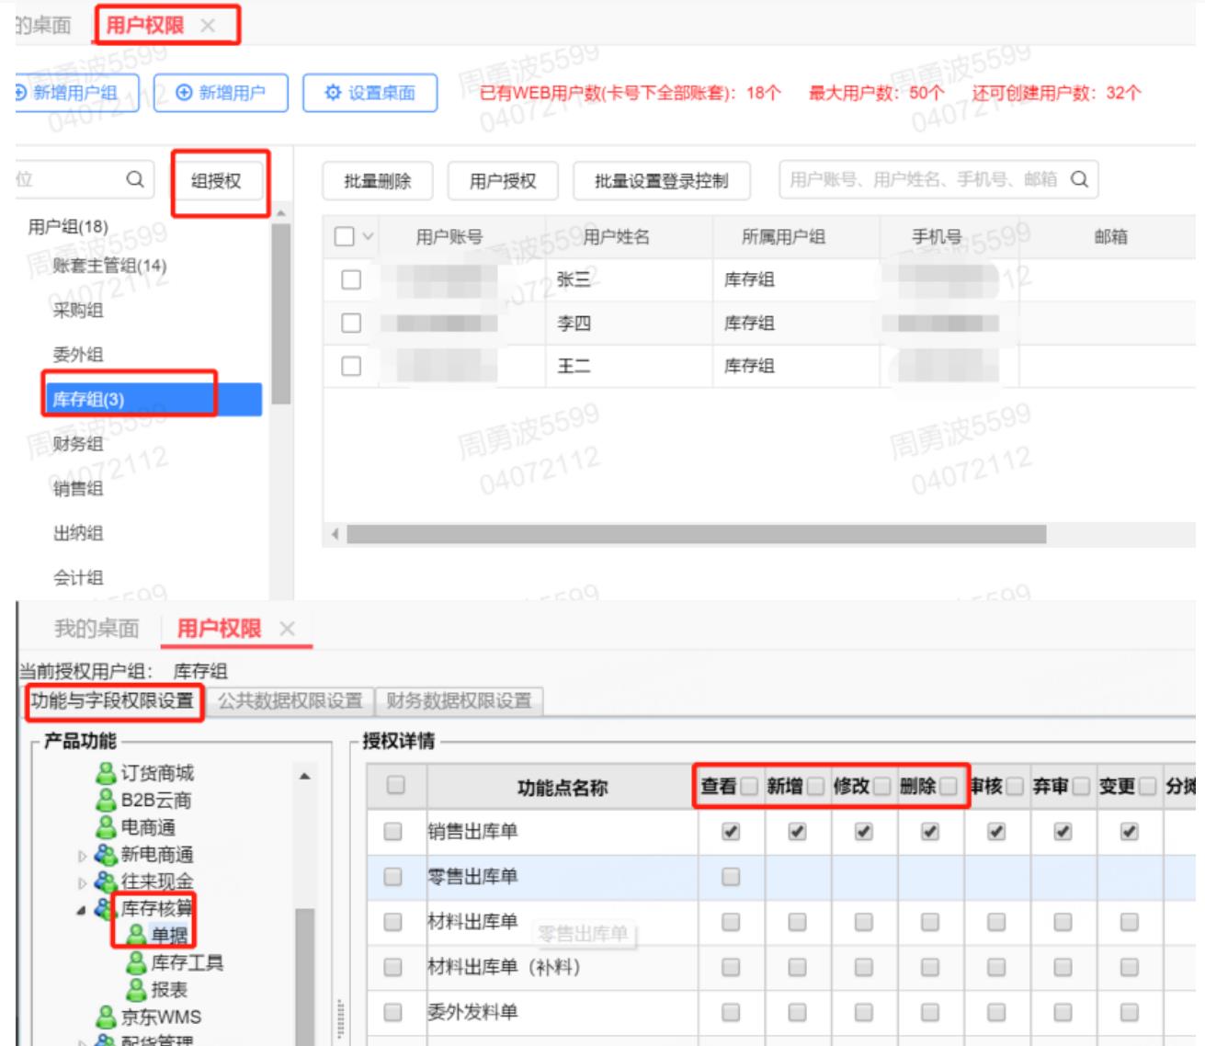This screenshot has width=1205, height=1046.
Task: Select the 新电商通 tree node icon
Action: pos(106,855)
